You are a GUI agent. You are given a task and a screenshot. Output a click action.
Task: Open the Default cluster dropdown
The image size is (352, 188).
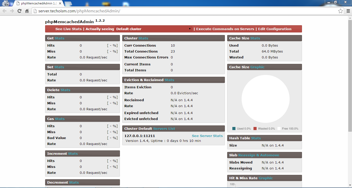154,29
